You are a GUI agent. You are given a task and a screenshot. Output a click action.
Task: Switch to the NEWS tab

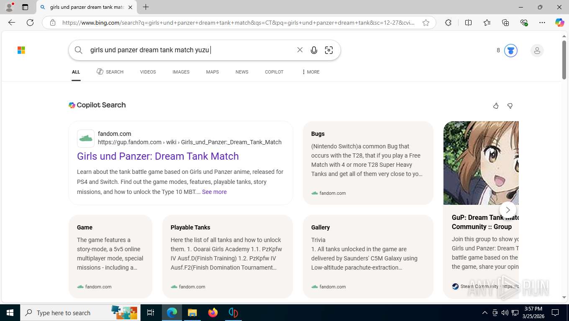[x=242, y=72]
